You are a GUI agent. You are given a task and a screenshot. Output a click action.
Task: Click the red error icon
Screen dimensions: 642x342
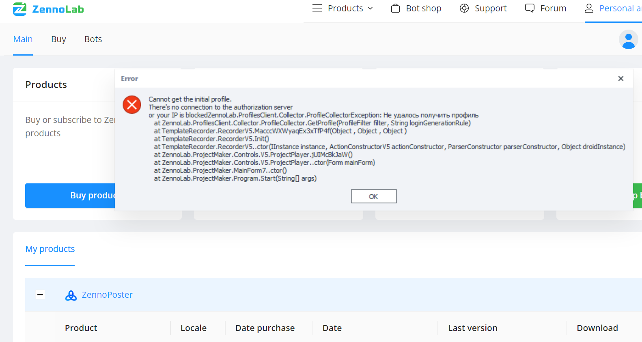pyautogui.click(x=132, y=105)
